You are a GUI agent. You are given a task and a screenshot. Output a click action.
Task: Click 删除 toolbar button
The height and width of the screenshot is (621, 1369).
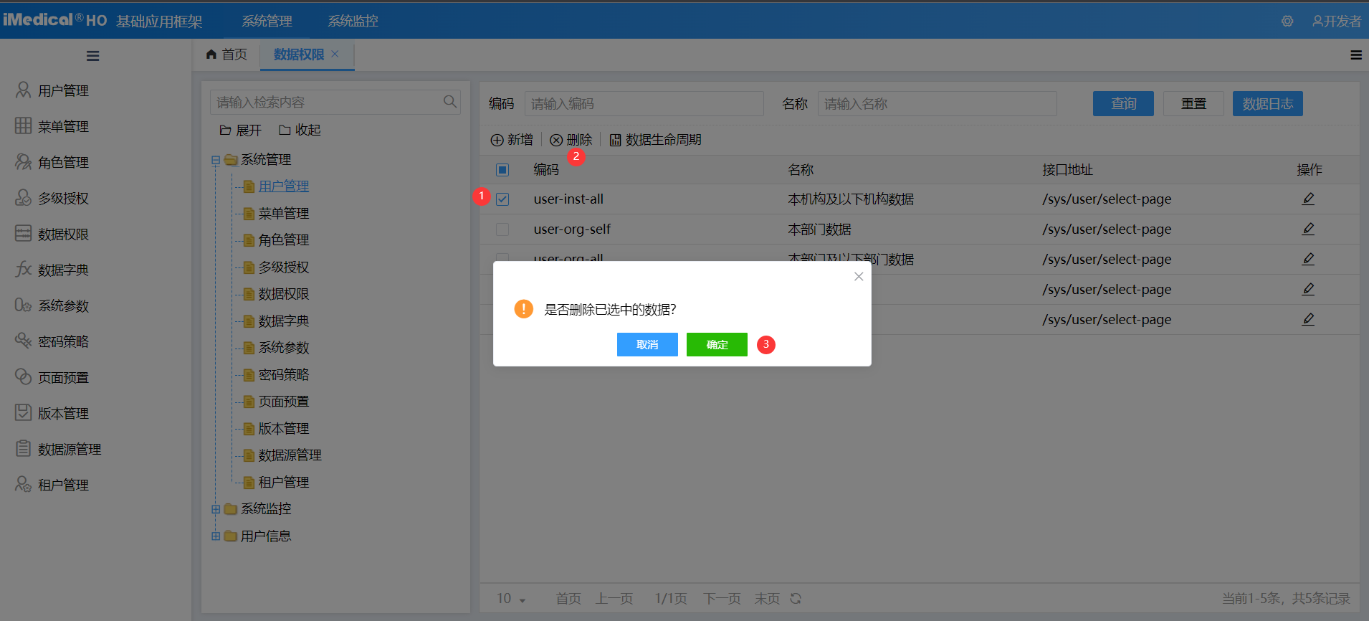click(571, 140)
